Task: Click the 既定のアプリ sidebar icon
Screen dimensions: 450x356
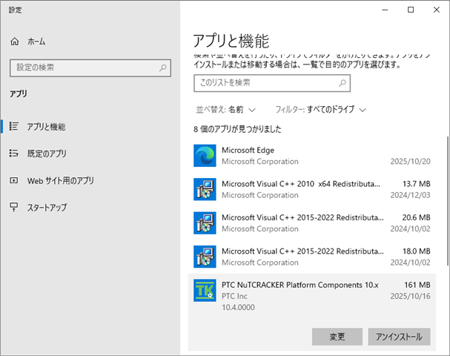Action: tap(13, 154)
